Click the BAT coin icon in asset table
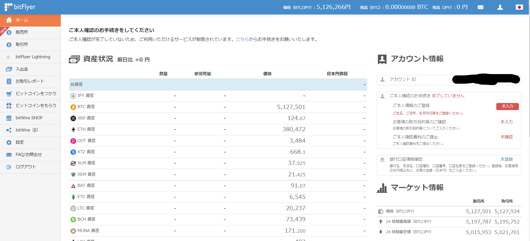This screenshot has width=530, height=241. [73, 186]
